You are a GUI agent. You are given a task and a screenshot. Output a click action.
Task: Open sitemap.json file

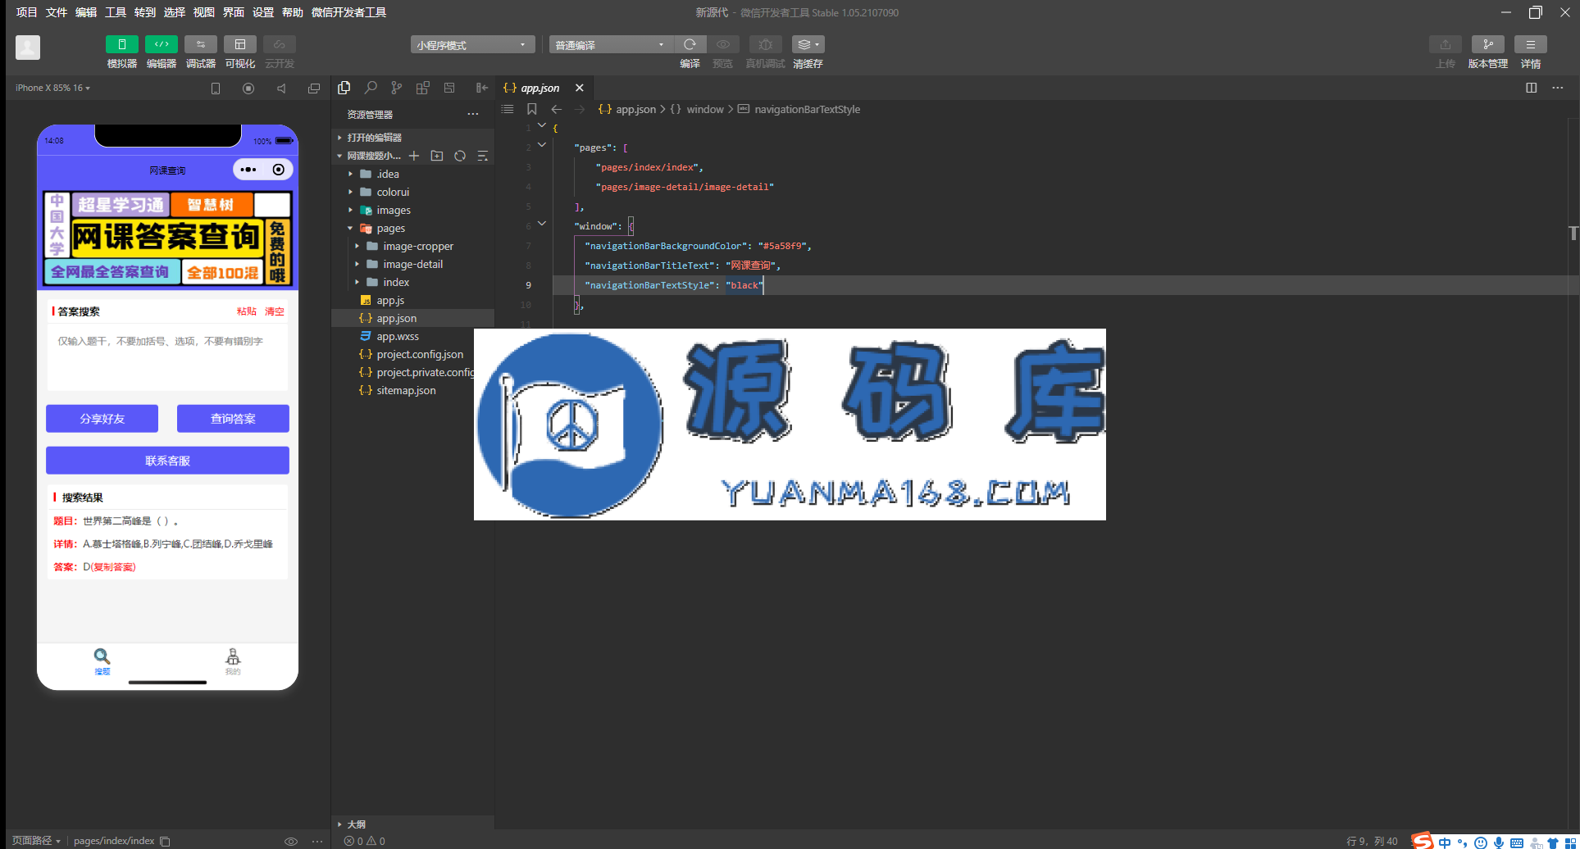[413, 390]
